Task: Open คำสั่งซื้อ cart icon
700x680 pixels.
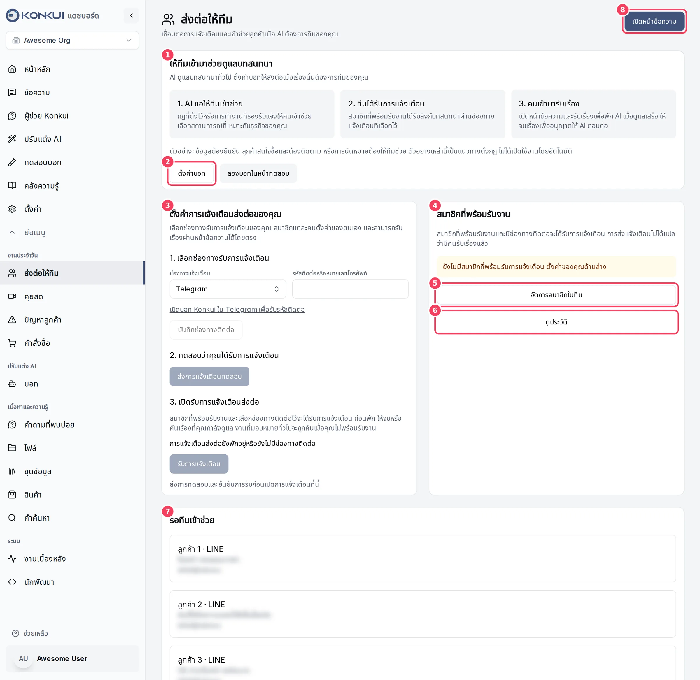Action: click(12, 343)
